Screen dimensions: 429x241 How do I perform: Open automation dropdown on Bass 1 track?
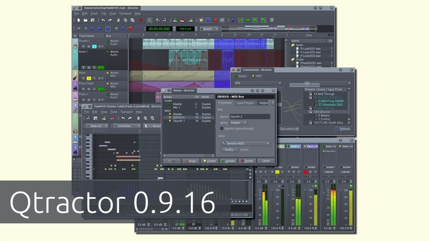click(101, 68)
